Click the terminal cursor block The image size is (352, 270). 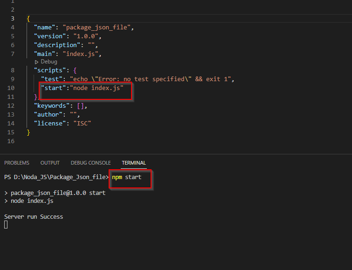pos(6,225)
